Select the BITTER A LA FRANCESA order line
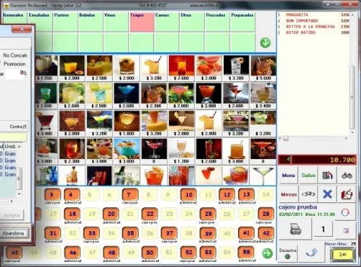 point(314,27)
